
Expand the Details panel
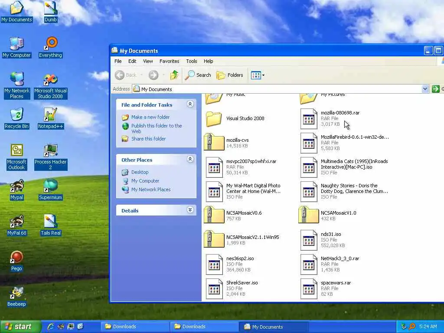(190, 210)
